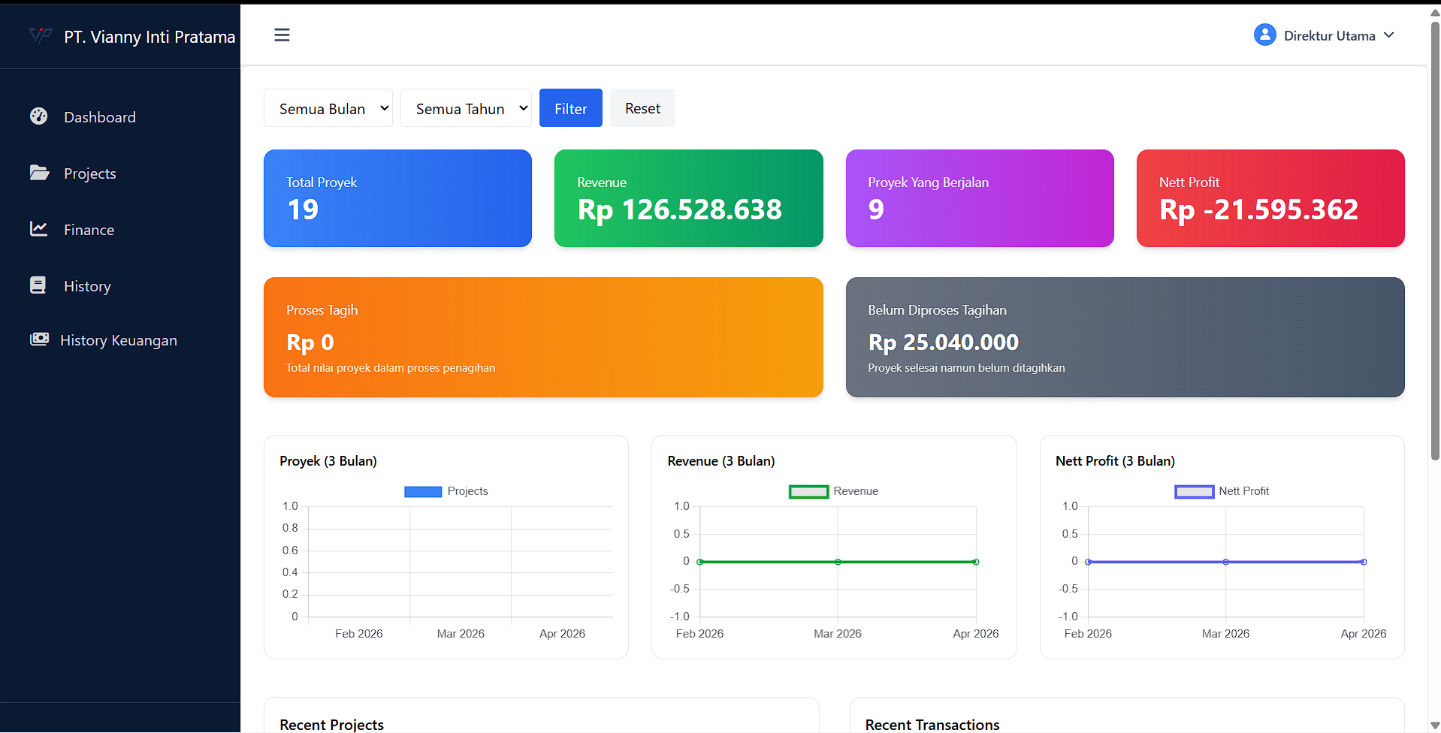Viewport: 1441px width, 733px height.
Task: Click the VP company logo
Action: pos(41,36)
